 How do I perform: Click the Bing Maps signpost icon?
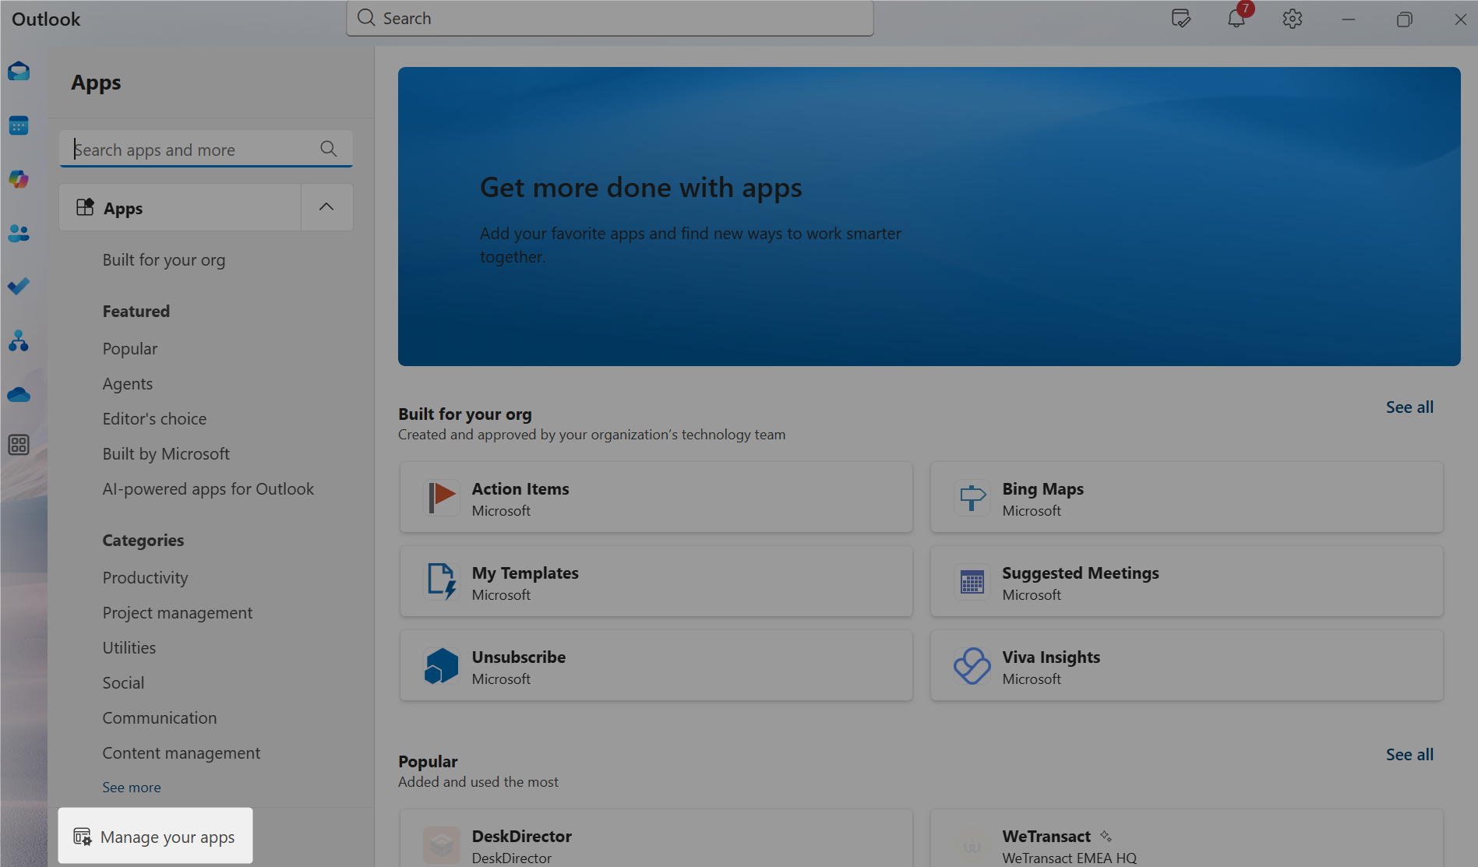pos(972,497)
